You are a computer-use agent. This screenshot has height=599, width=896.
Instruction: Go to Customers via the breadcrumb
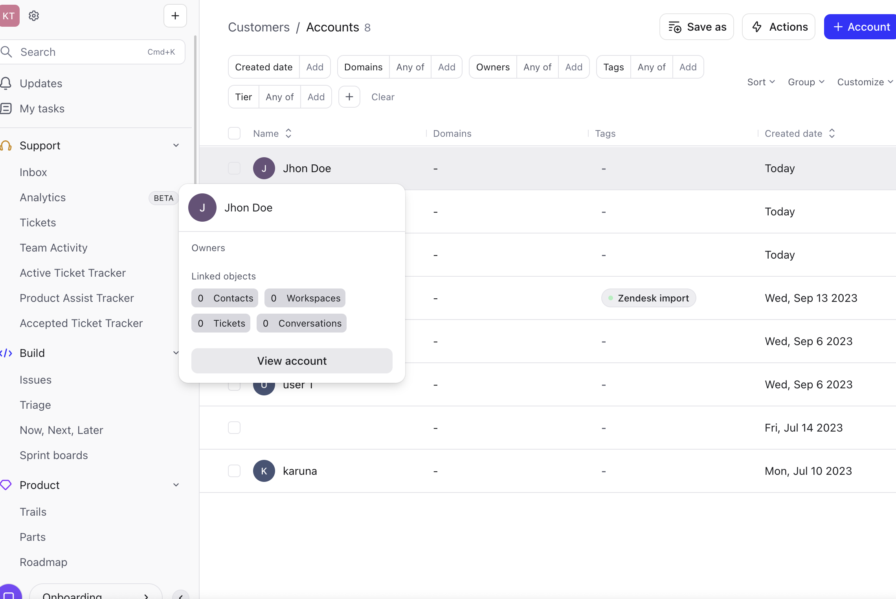coord(259,27)
